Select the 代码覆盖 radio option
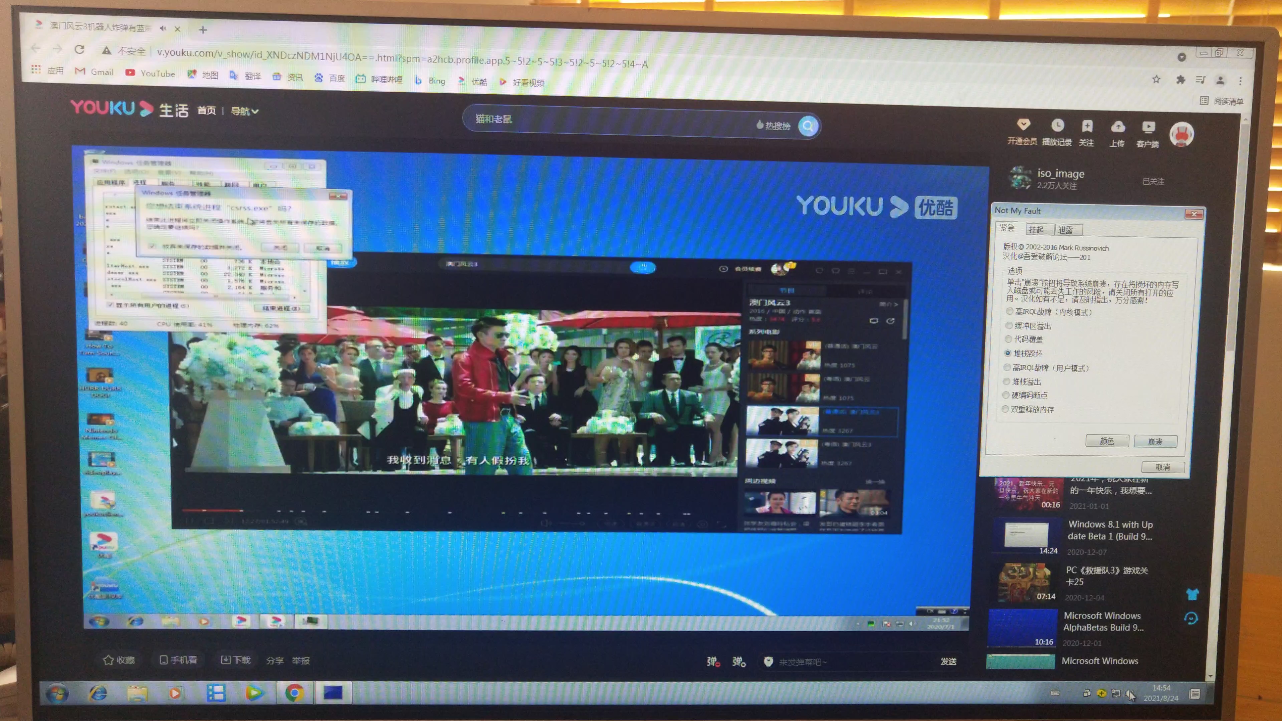 pos(1023,339)
